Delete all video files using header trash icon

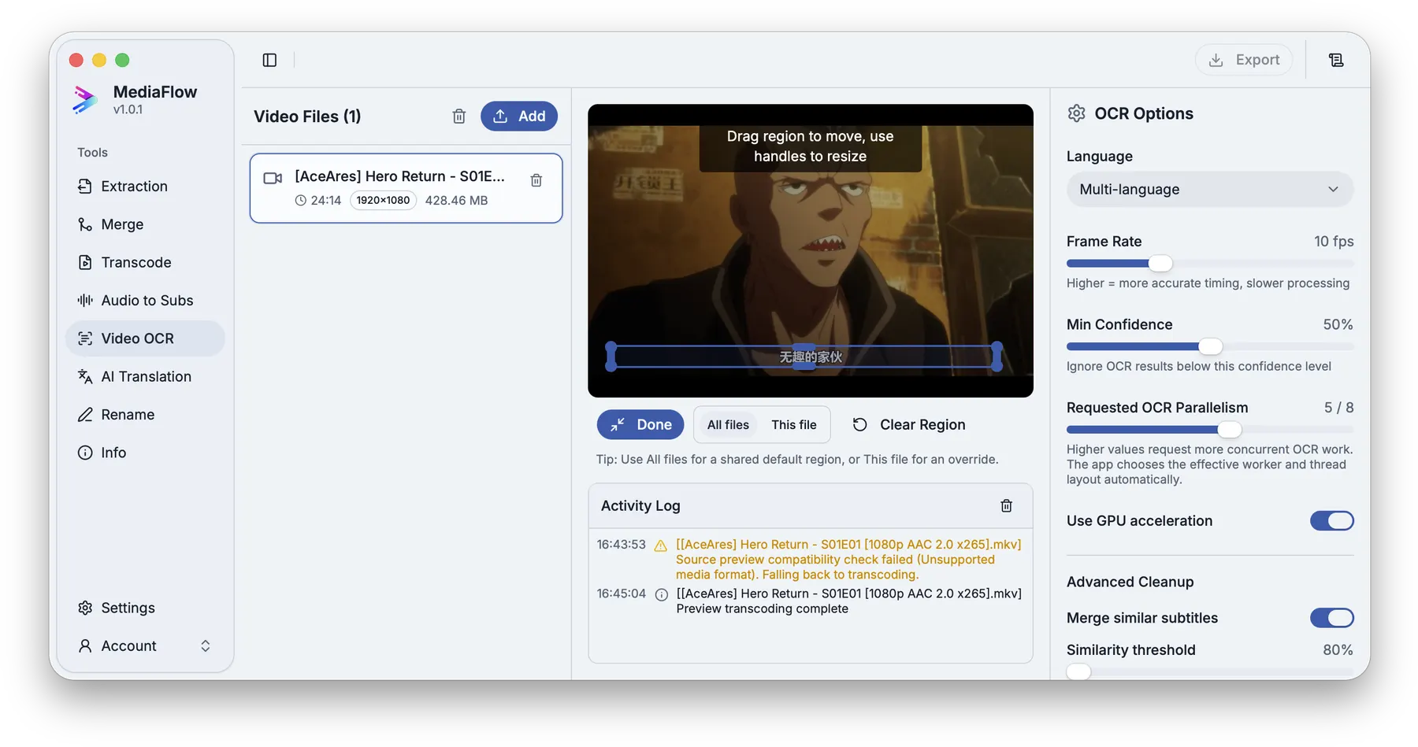459,116
